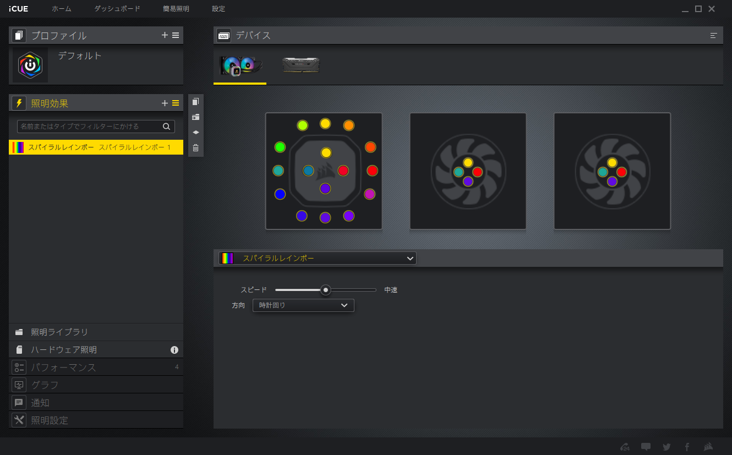Open the chat feedback icon

[x=646, y=447]
